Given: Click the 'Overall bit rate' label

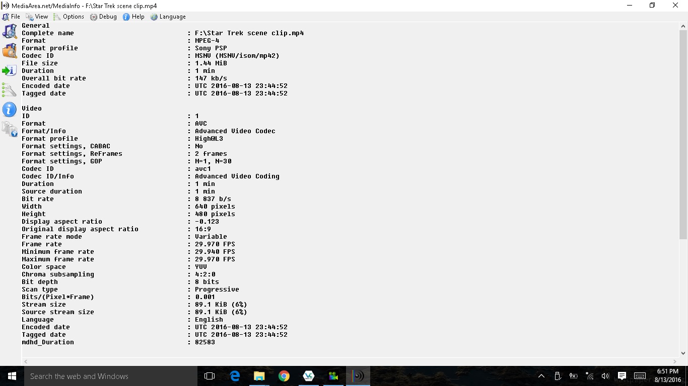Looking at the screenshot, I should (54, 78).
